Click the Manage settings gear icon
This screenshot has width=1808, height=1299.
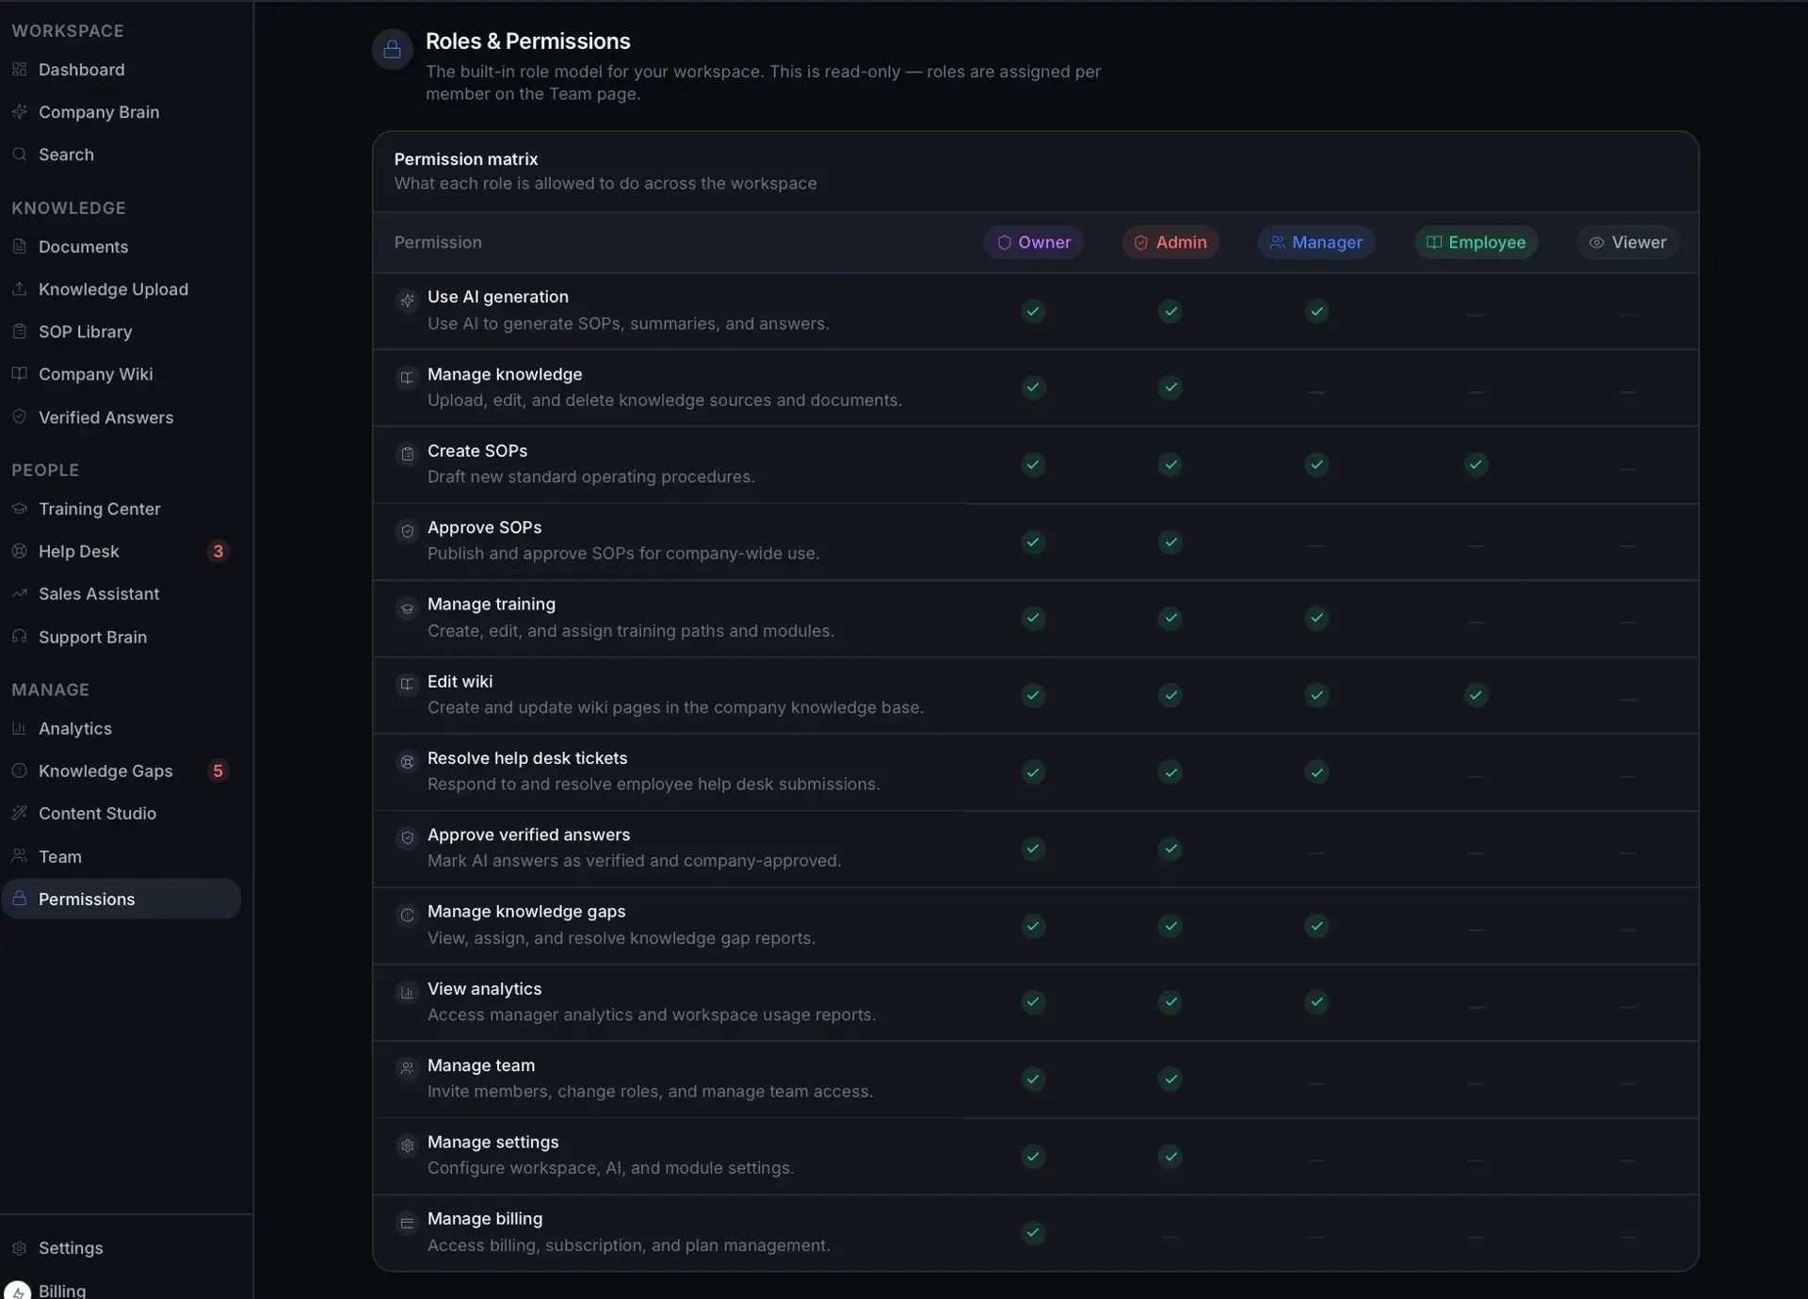tap(407, 1145)
